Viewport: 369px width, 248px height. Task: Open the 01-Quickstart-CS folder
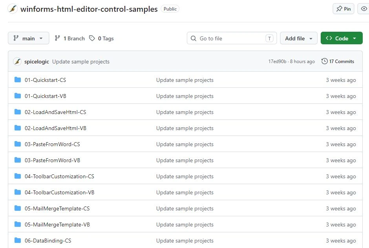[45, 80]
